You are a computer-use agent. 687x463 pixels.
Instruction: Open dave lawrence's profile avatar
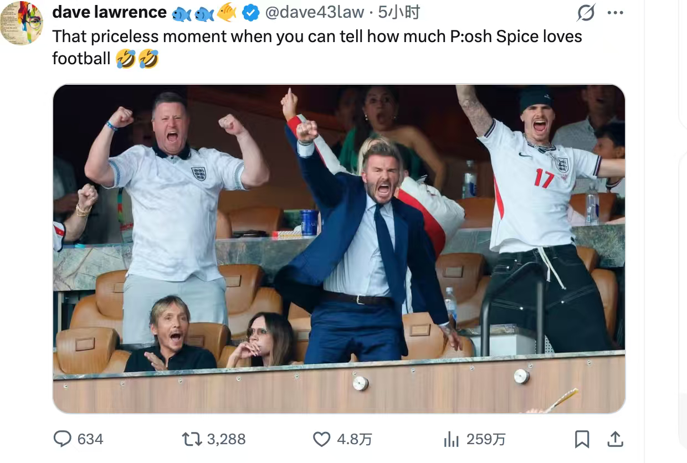[x=21, y=23]
